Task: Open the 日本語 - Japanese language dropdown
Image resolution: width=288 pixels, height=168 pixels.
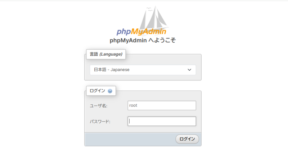Action: pyautogui.click(x=143, y=70)
